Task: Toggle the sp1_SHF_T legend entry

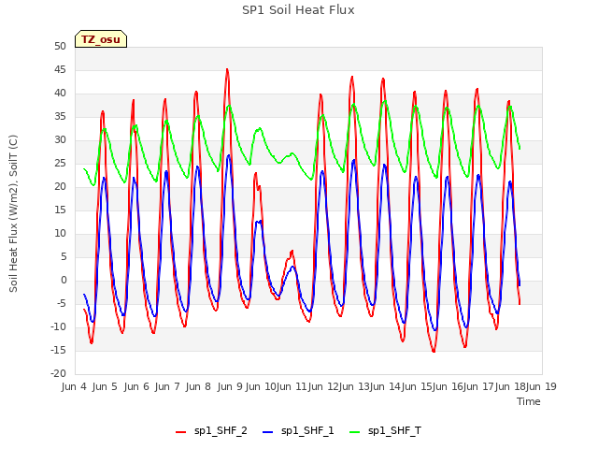Action: point(385,431)
